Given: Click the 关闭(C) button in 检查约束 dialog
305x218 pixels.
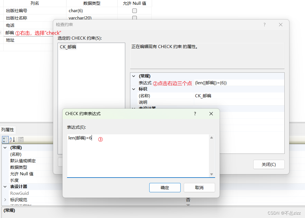Looking at the screenshot, I should [269, 164].
